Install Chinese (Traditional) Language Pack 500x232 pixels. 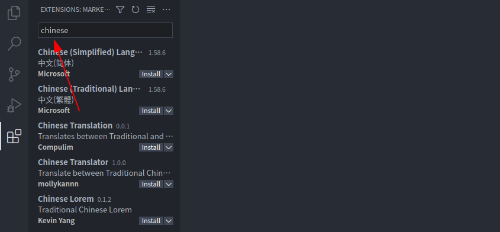(x=151, y=111)
